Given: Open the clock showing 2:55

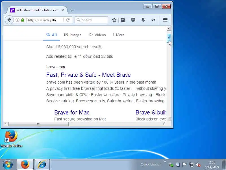Looking at the screenshot, I should pyautogui.click(x=212, y=165).
